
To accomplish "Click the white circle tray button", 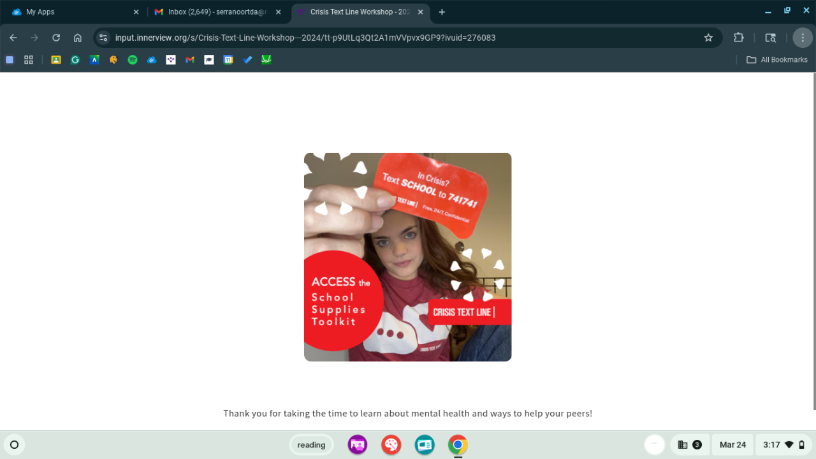I will tap(655, 445).
